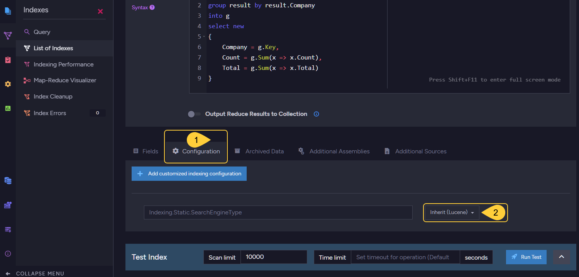Click code line 'into g'
This screenshot has height=277, width=579.
[219, 16]
